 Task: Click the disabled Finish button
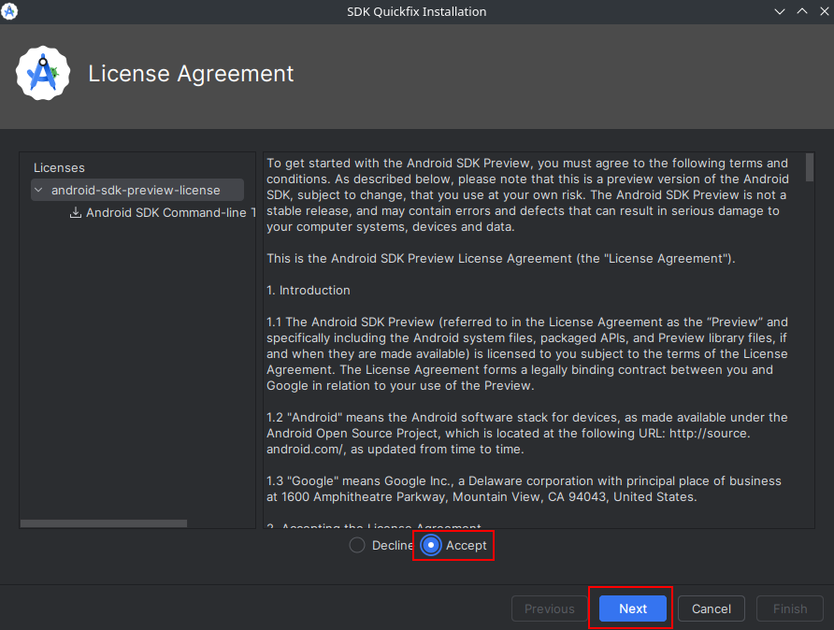click(790, 609)
